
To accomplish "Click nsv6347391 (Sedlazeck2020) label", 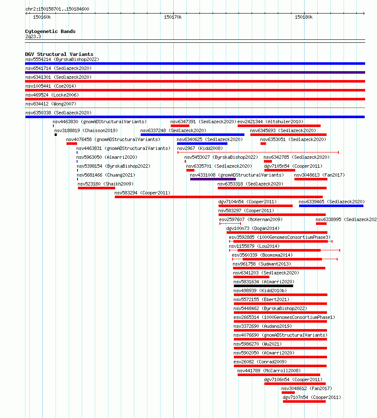I will point(203,122).
